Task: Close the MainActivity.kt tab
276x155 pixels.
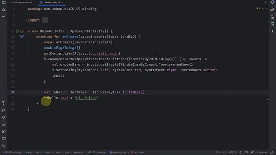Action: click(63, 3)
